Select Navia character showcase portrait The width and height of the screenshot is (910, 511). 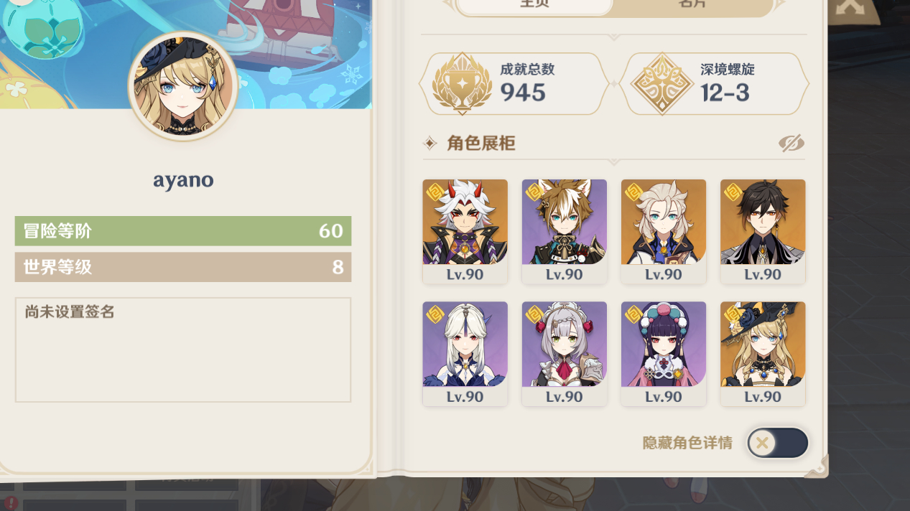(762, 353)
